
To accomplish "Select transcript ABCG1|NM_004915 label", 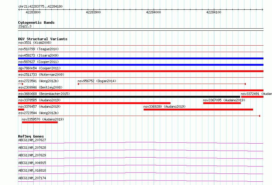I will tap(32, 163).
